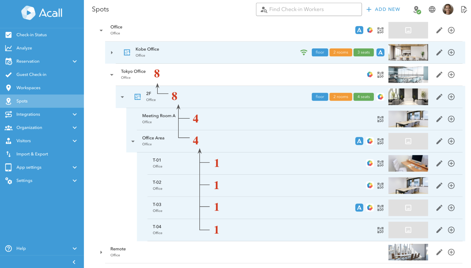
Task: Click the ADD NEW button
Action: [383, 9]
